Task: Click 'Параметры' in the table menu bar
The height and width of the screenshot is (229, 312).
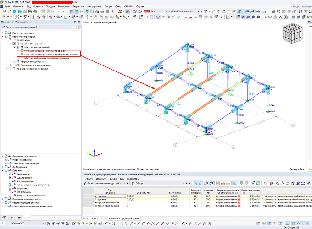Action: coord(133,179)
